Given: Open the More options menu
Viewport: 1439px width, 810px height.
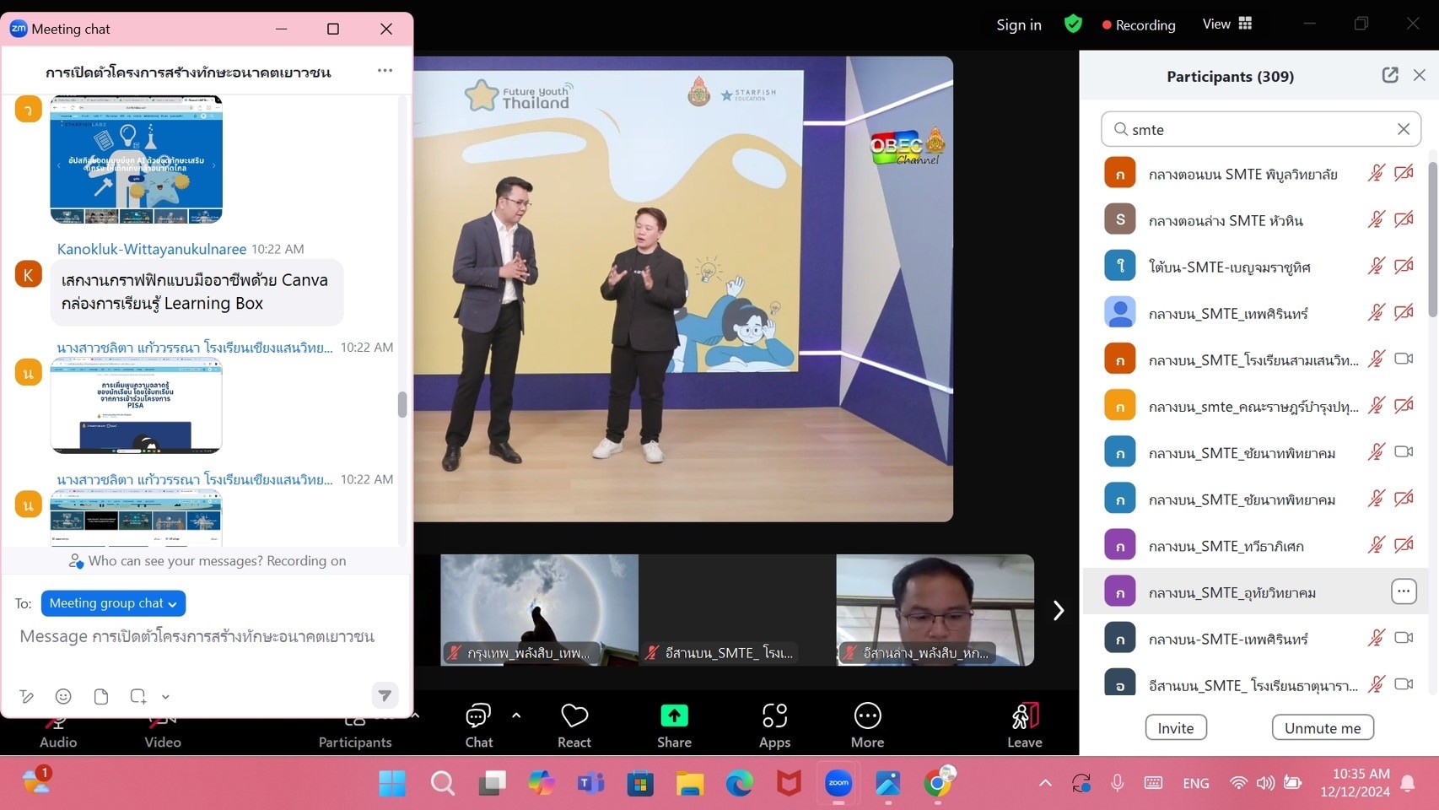Looking at the screenshot, I should (867, 717).
